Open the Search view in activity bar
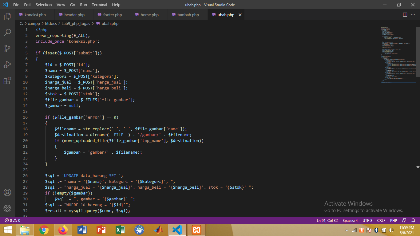 point(7,33)
